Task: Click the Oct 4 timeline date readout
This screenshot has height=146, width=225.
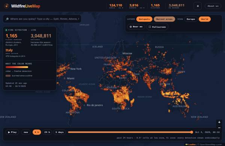Action: 207,132
